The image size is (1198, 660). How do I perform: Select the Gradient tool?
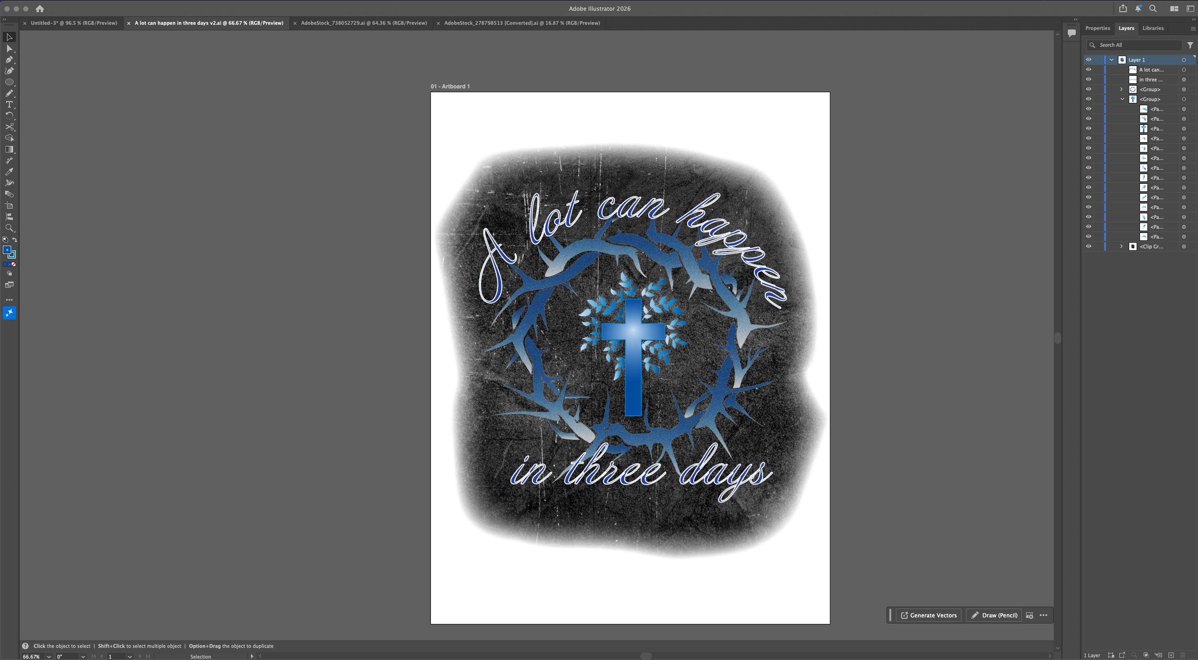9,149
